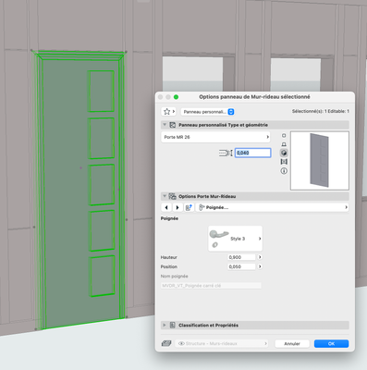Open the Favorites star menu
Image resolution: width=367 pixels, height=370 pixels.
tap(168, 112)
